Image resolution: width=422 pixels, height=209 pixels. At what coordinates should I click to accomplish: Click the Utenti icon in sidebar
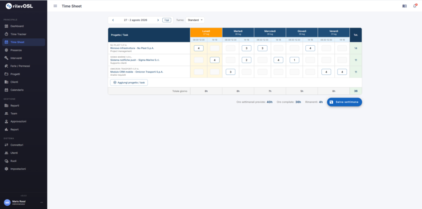7,153
